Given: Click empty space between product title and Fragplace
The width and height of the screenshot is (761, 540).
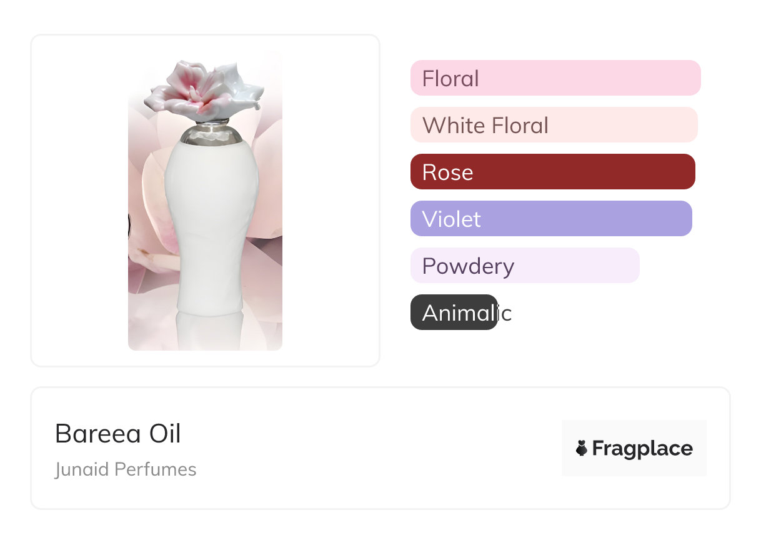Looking at the screenshot, I should pos(375,449).
